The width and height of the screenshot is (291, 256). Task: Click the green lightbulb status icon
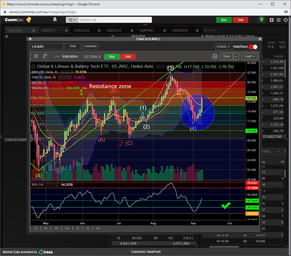(x=261, y=20)
